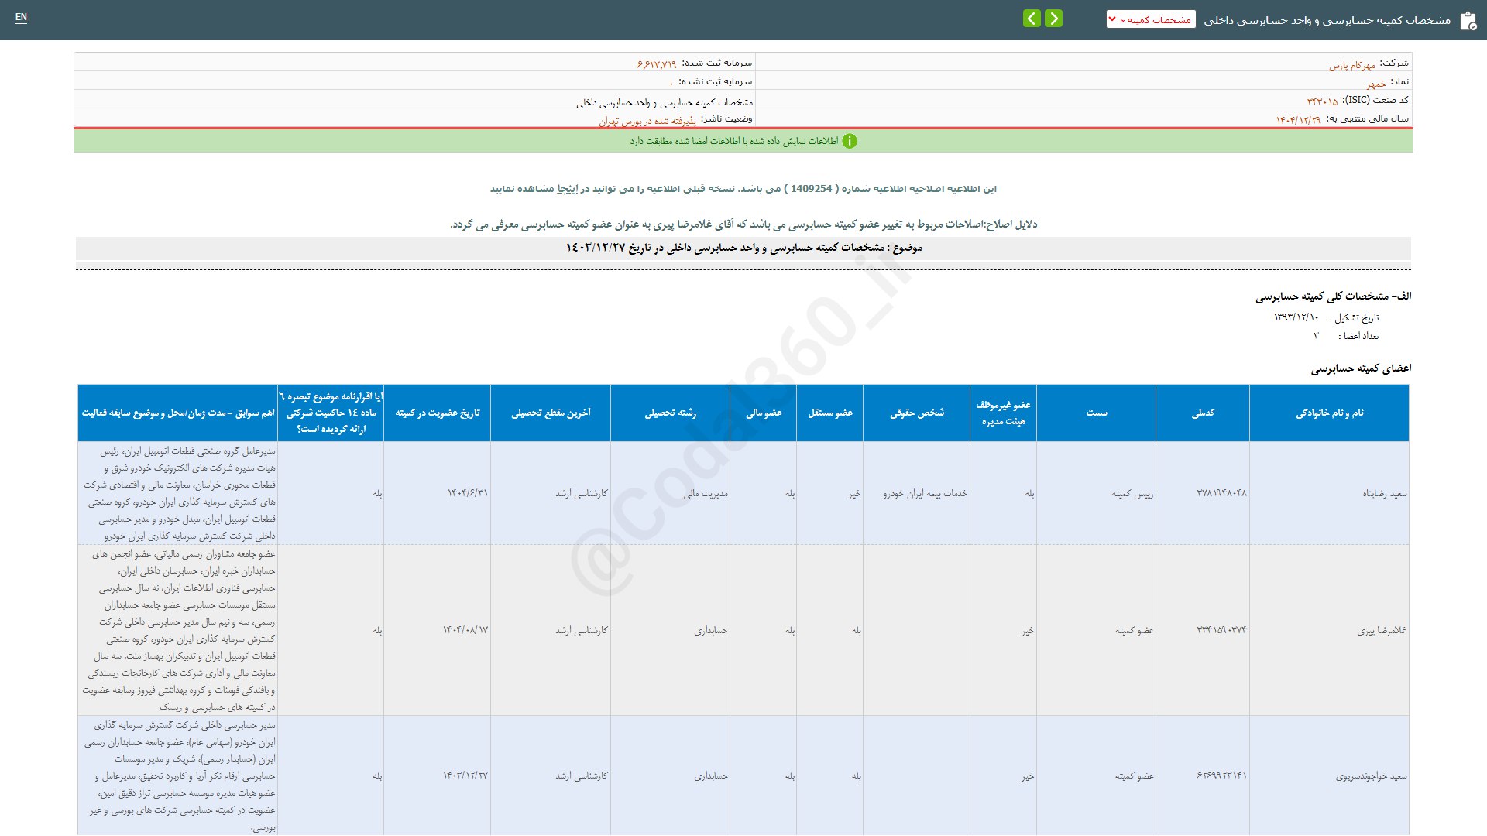Click the symbol value خمهر
This screenshot has height=836, width=1487.
1376,84
